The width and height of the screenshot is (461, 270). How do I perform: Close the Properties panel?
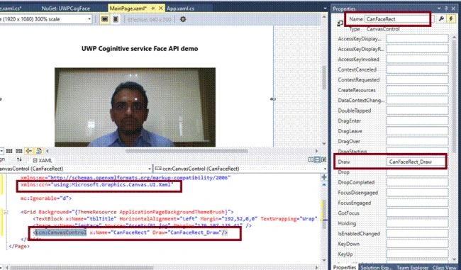(453, 9)
